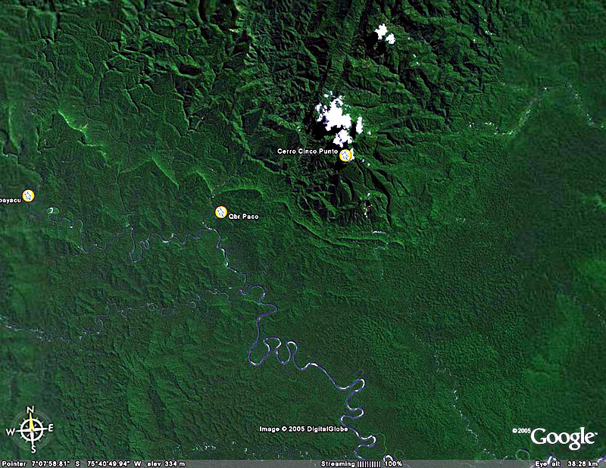Image resolution: width=606 pixels, height=468 pixels.
Task: Click the W on the compass
Action: (x=11, y=432)
